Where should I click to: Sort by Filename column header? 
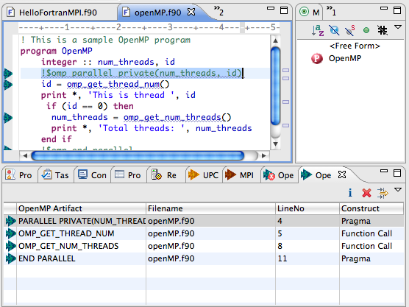[x=210, y=208]
